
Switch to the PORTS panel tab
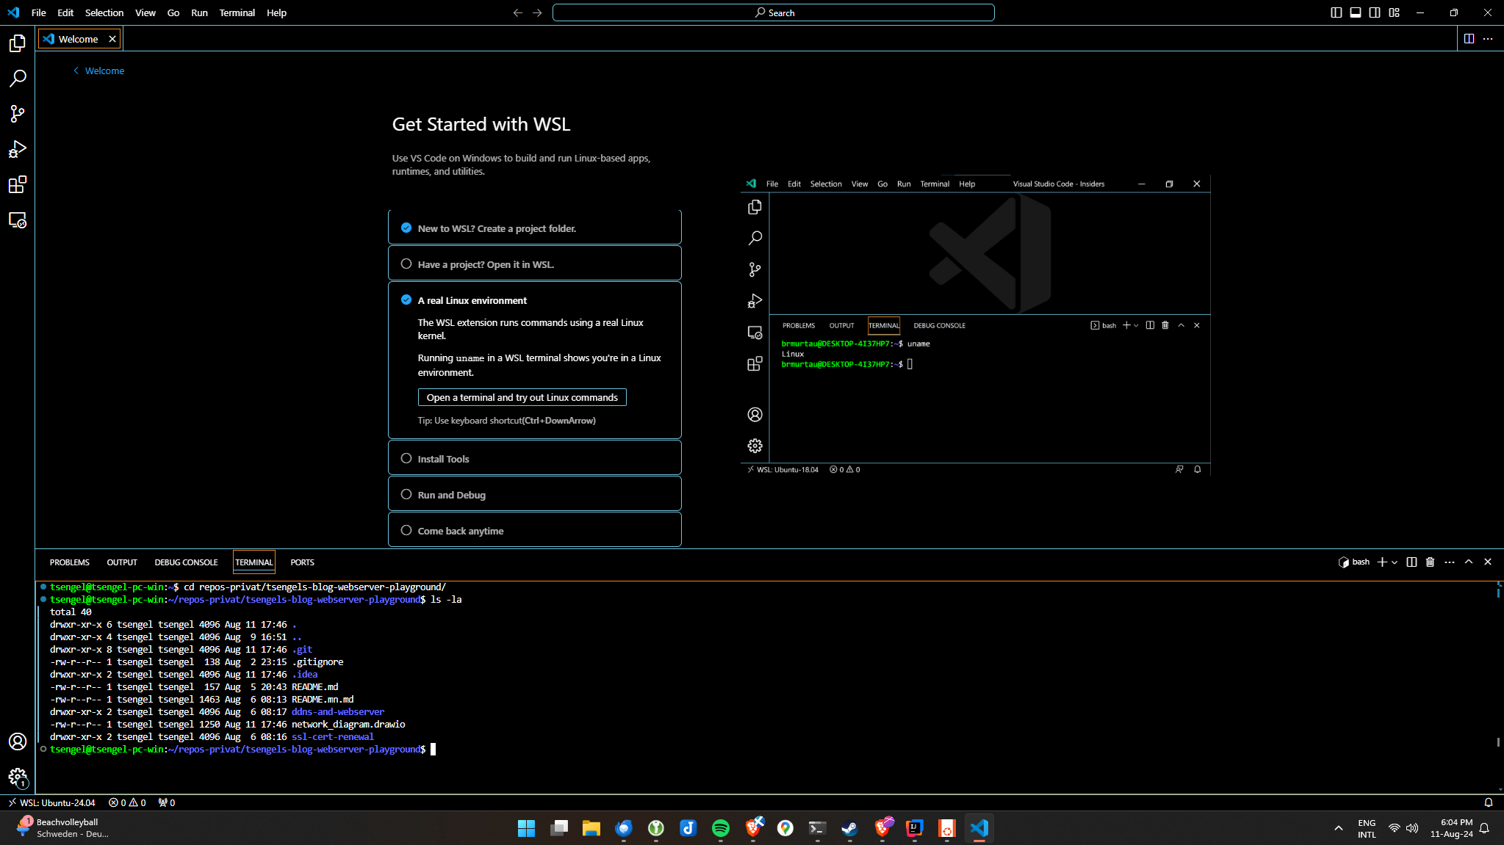coord(302,562)
